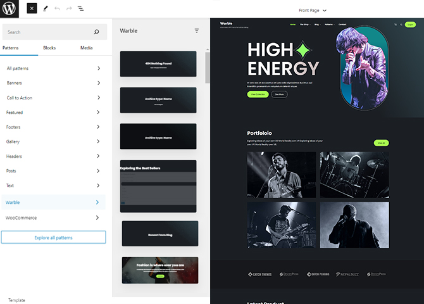Insert the 404 Nothing Found pattern thumbnail

coord(158,64)
